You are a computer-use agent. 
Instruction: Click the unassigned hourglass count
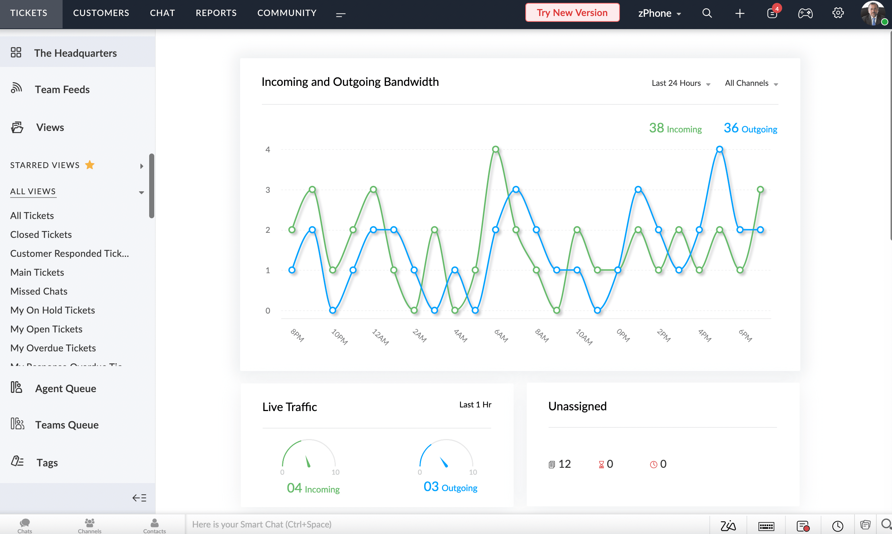606,464
